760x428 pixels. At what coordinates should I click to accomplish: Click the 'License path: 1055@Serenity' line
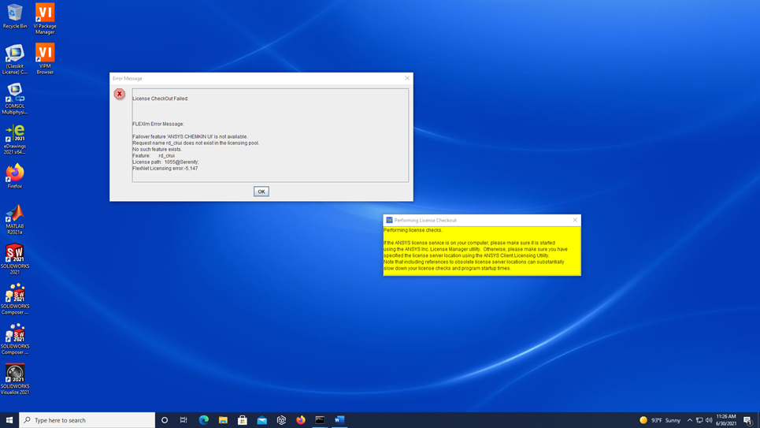(x=165, y=162)
